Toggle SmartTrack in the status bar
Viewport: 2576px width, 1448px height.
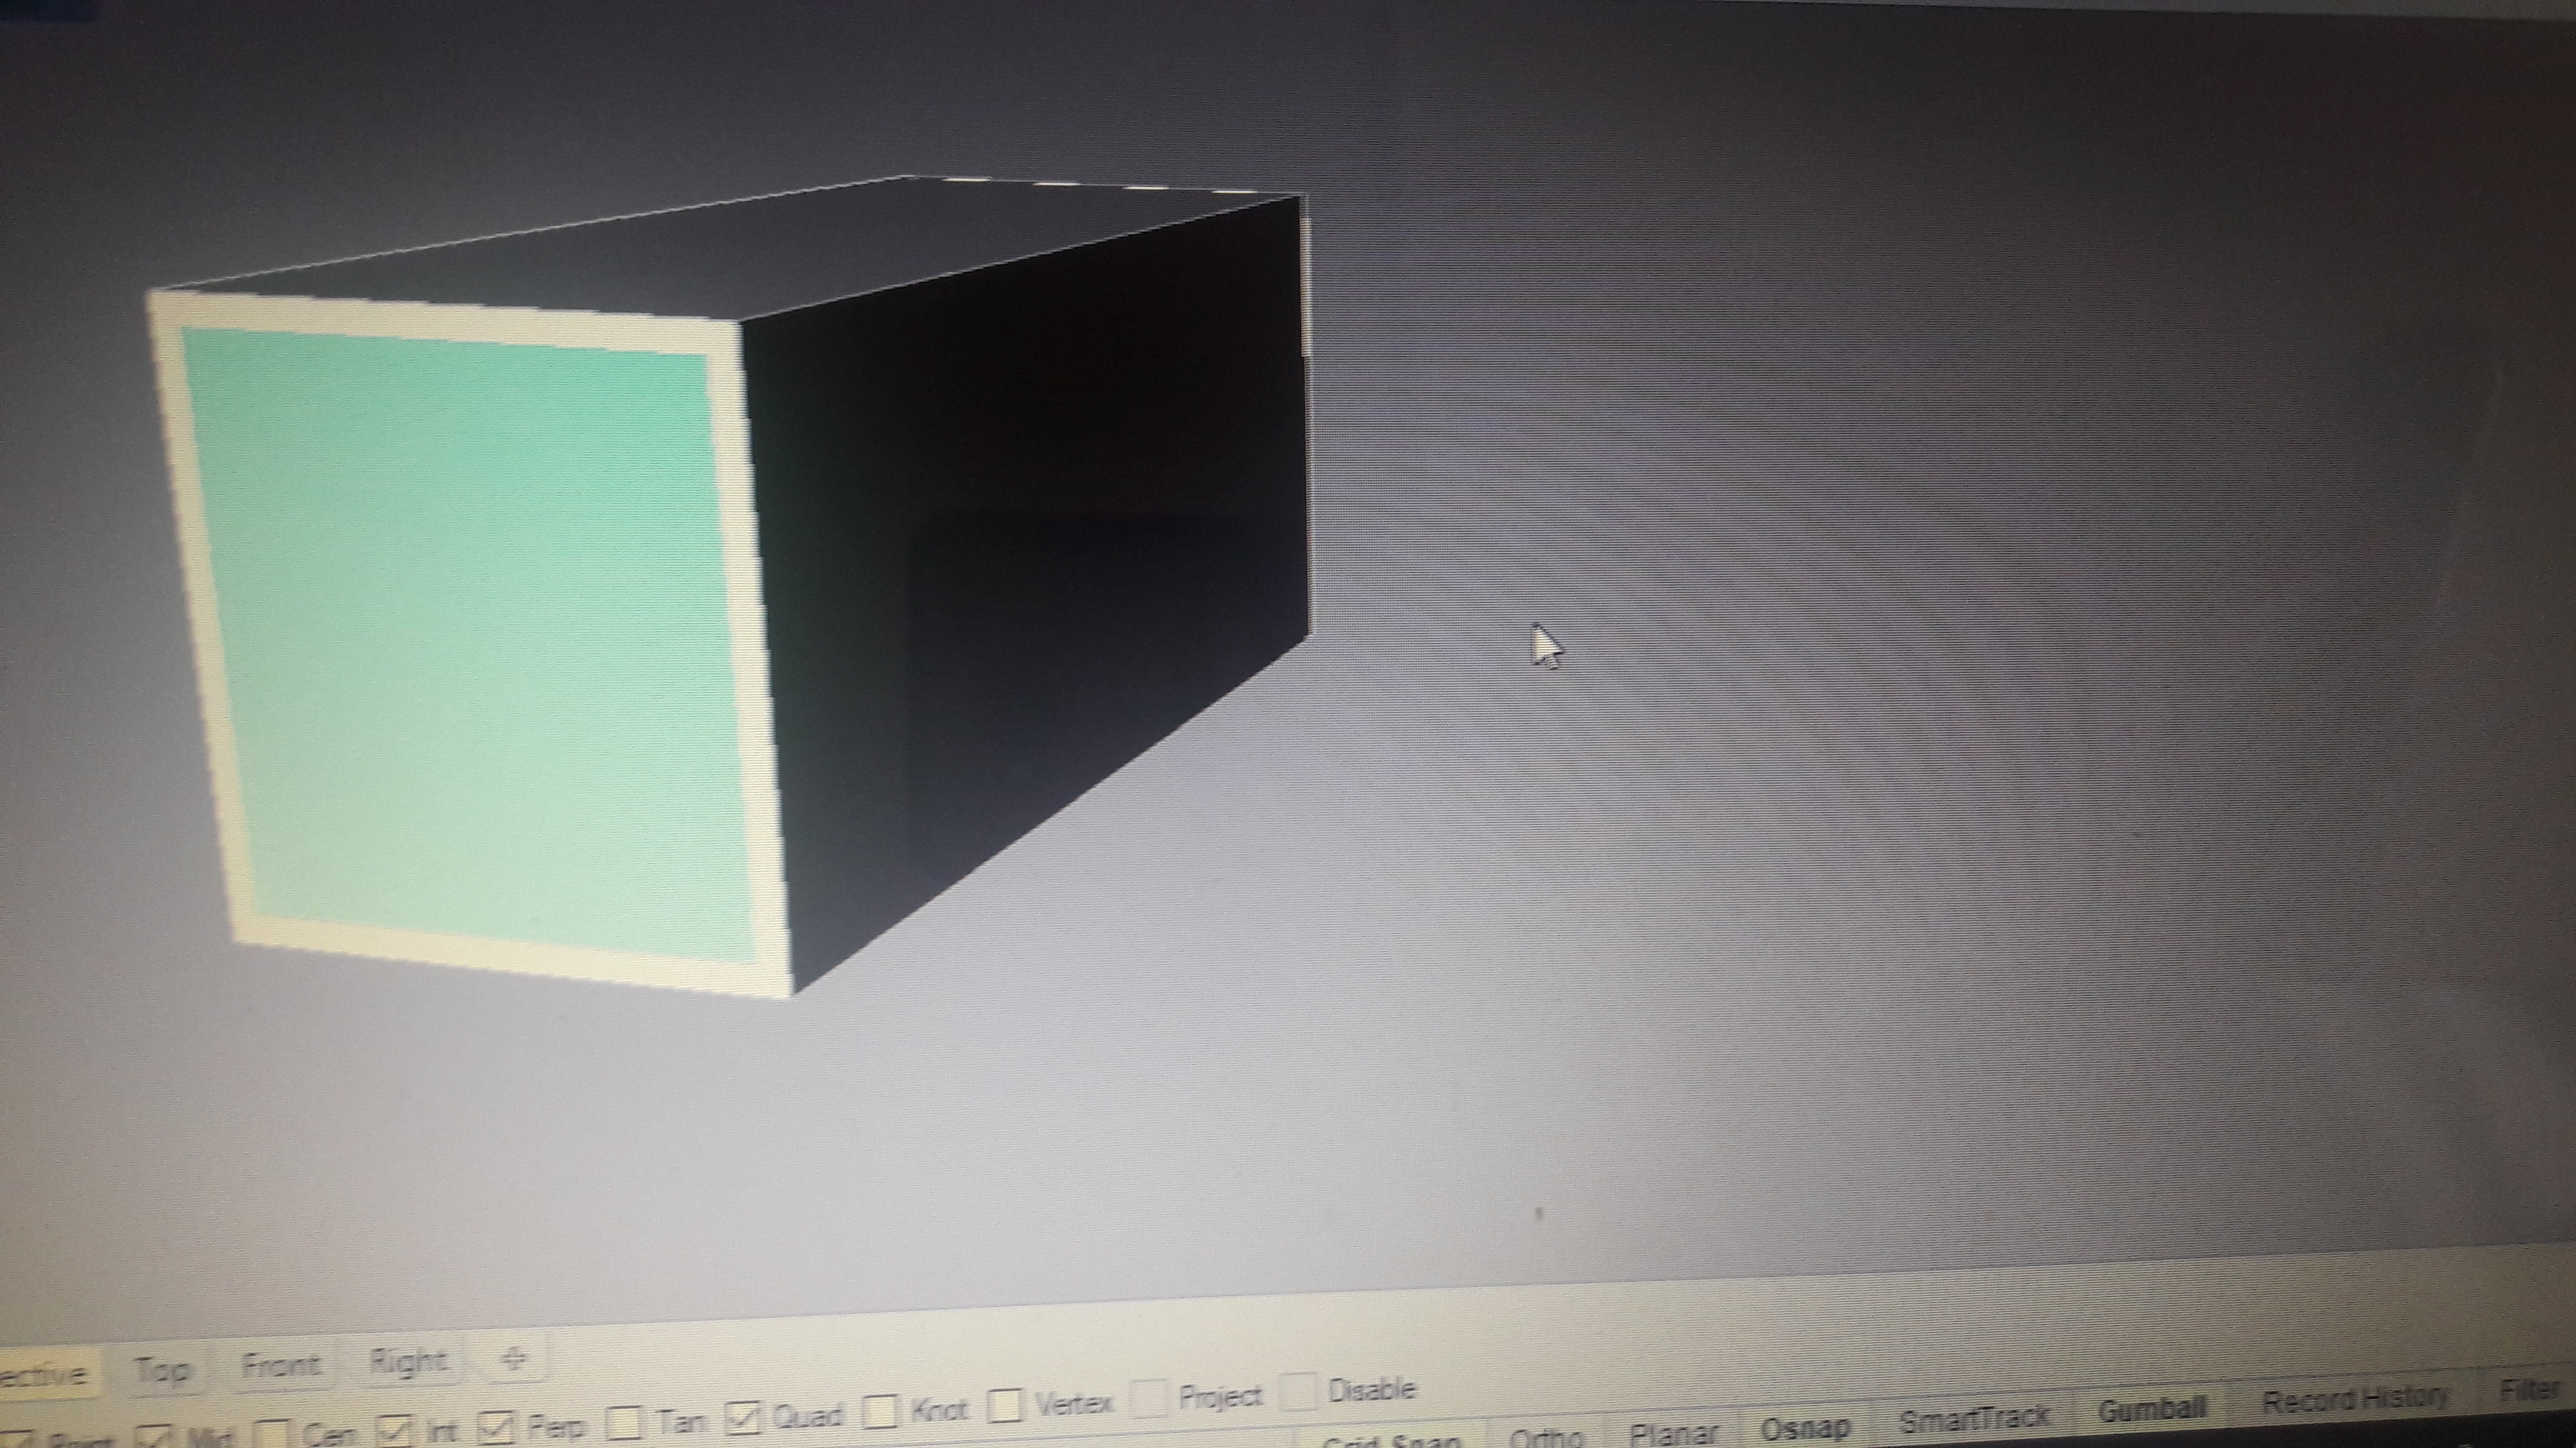(x=1973, y=1419)
